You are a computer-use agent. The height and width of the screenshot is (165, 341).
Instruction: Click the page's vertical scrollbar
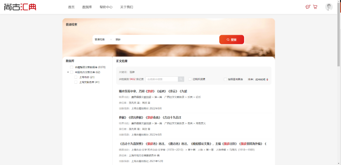[339, 41]
